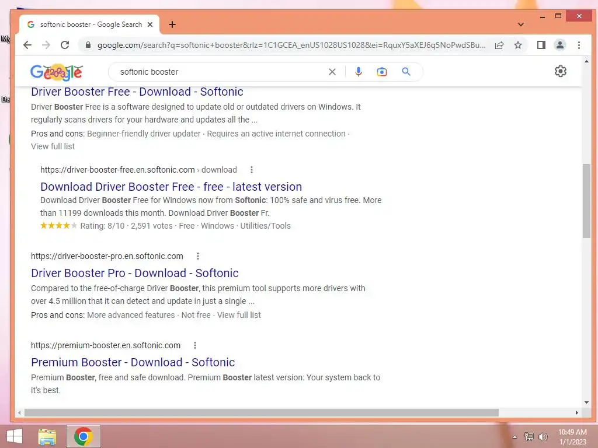Select the softonic booster Google Search tab
598x448 pixels.
(89, 24)
